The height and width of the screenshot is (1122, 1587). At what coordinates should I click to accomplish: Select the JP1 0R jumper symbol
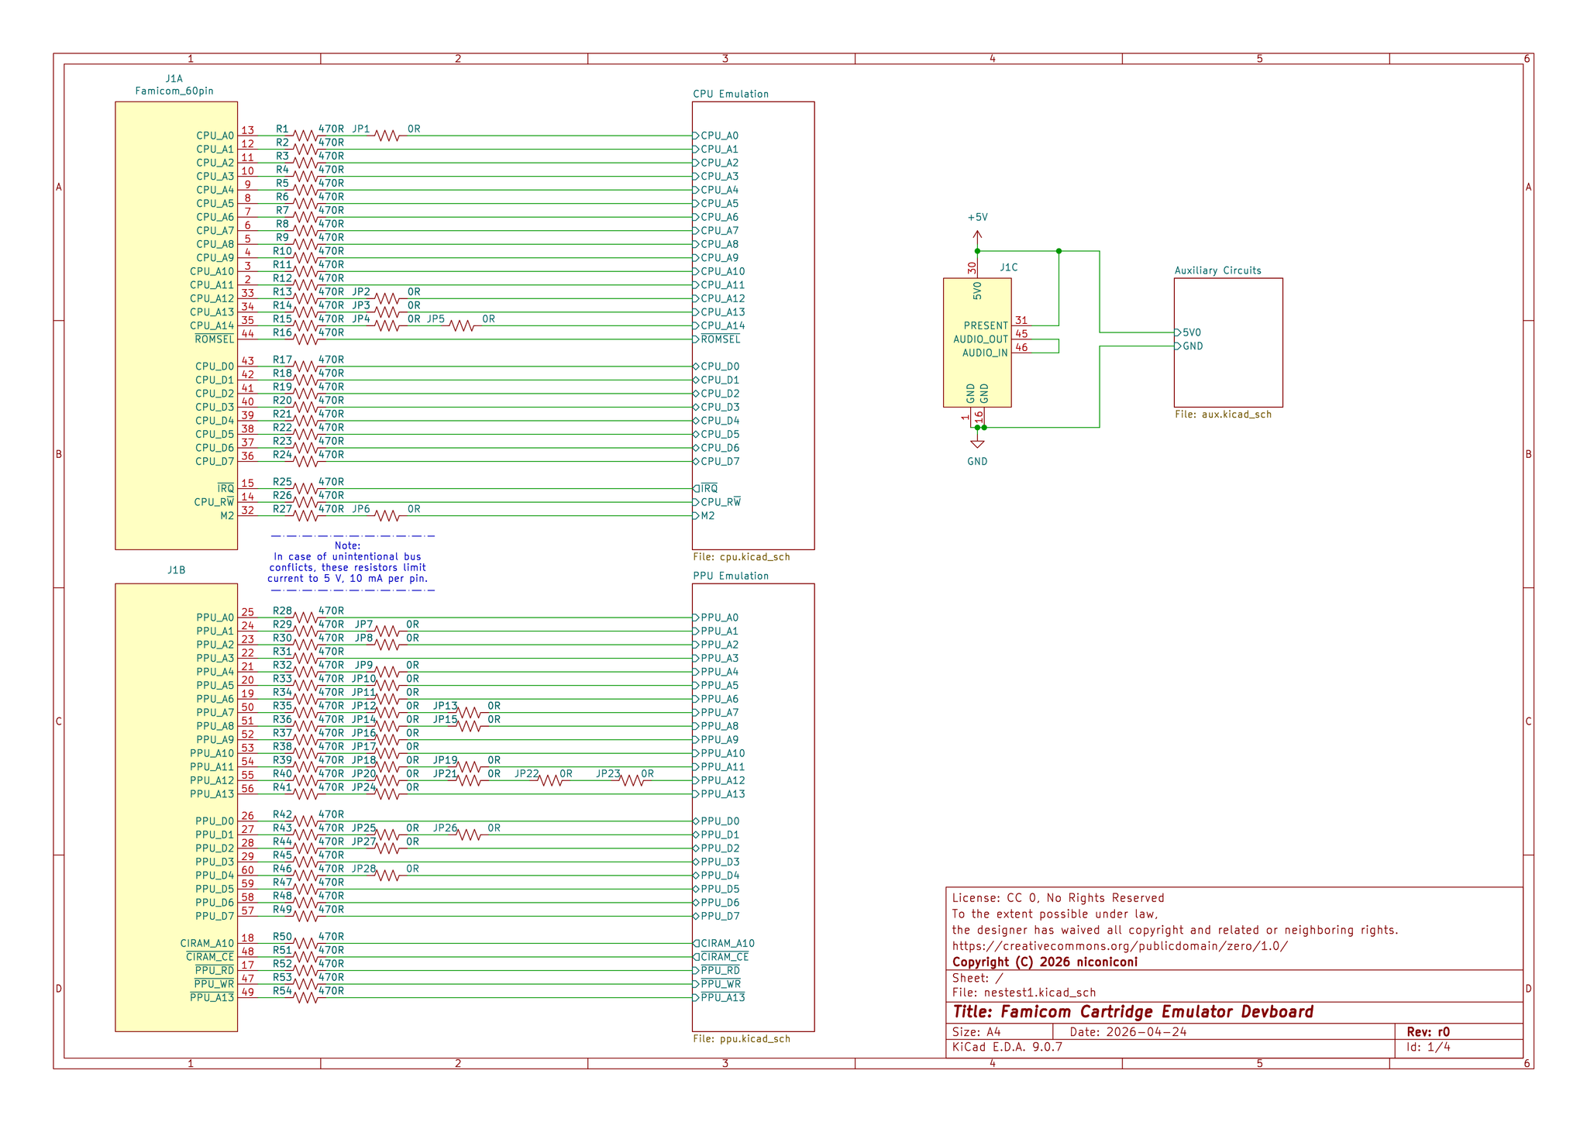click(x=387, y=136)
